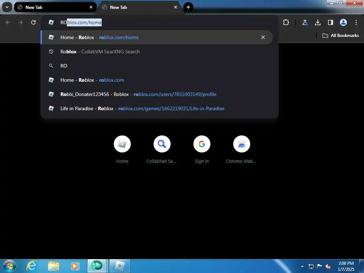Reload the current page
Viewport: 364px width, 273px height.
click(33, 22)
